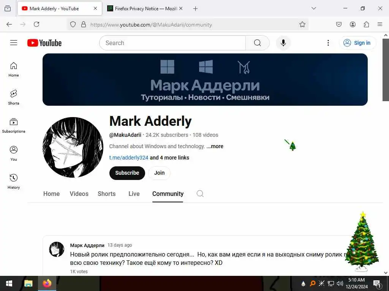The height and width of the screenshot is (291, 389).
Task: Subscribe to Mark Adderly channel
Action: (127, 173)
